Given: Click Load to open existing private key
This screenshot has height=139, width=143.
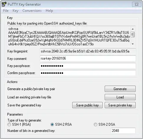Looking at the screenshot, I should (x=120, y=97).
